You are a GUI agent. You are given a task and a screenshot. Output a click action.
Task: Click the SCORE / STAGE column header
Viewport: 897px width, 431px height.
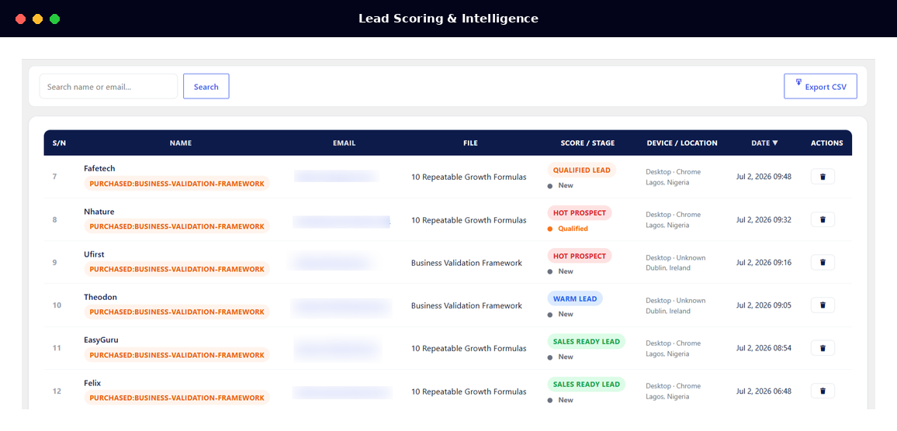587,143
